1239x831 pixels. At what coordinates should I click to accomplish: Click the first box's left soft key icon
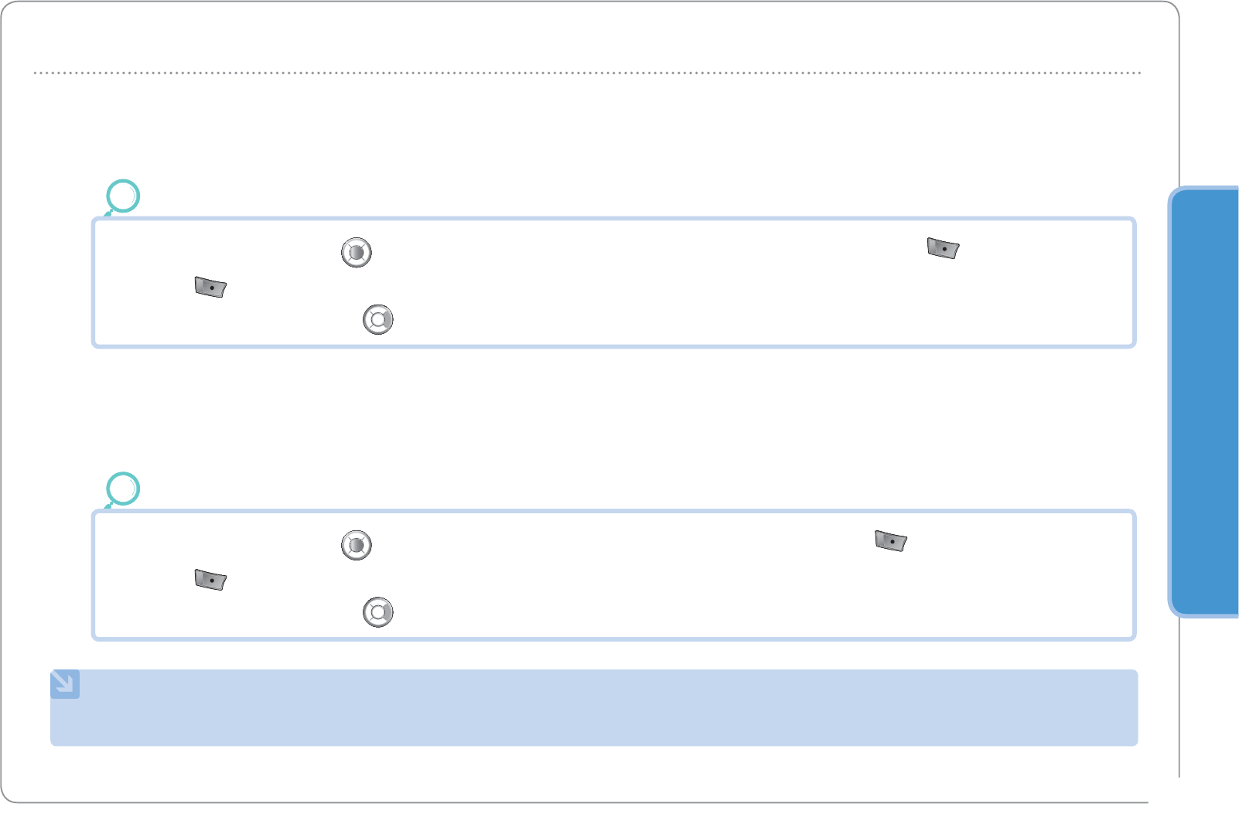(x=210, y=288)
